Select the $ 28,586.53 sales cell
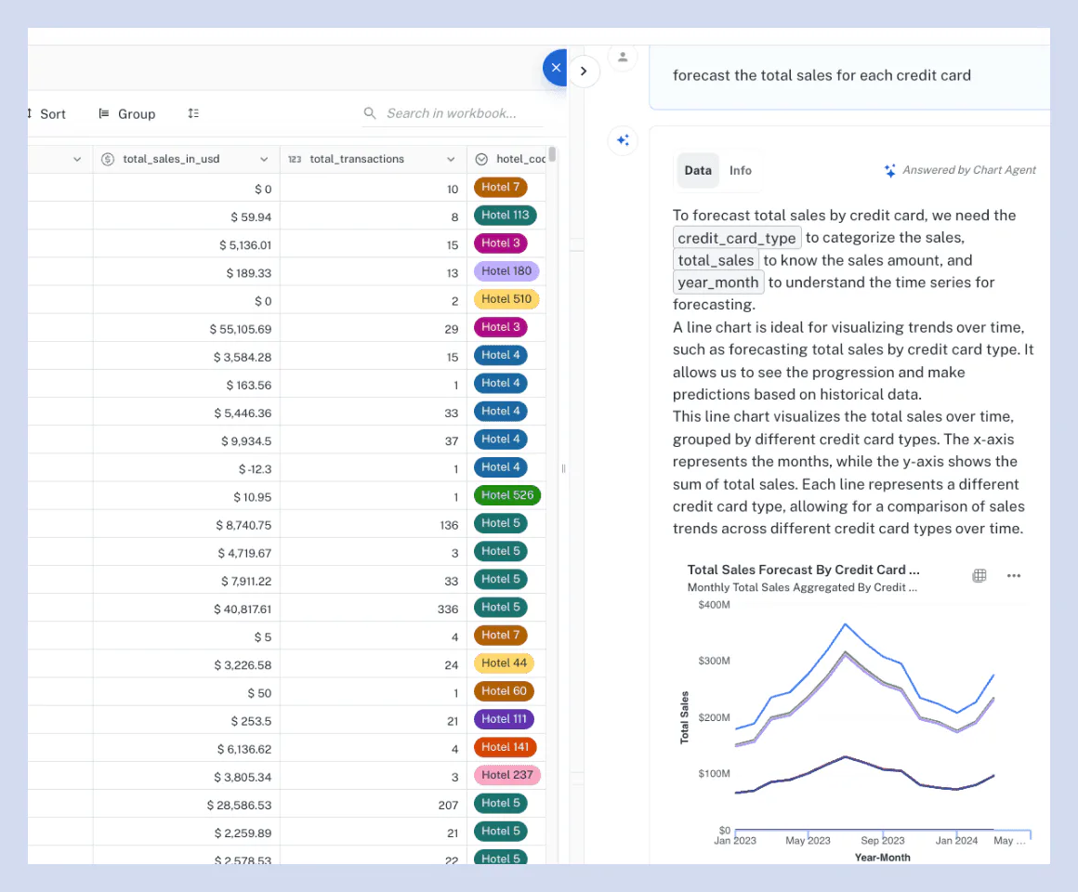 pyautogui.click(x=186, y=806)
